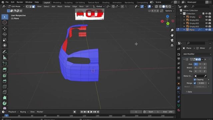Toggle mirror Axis X button

pos(196,64)
